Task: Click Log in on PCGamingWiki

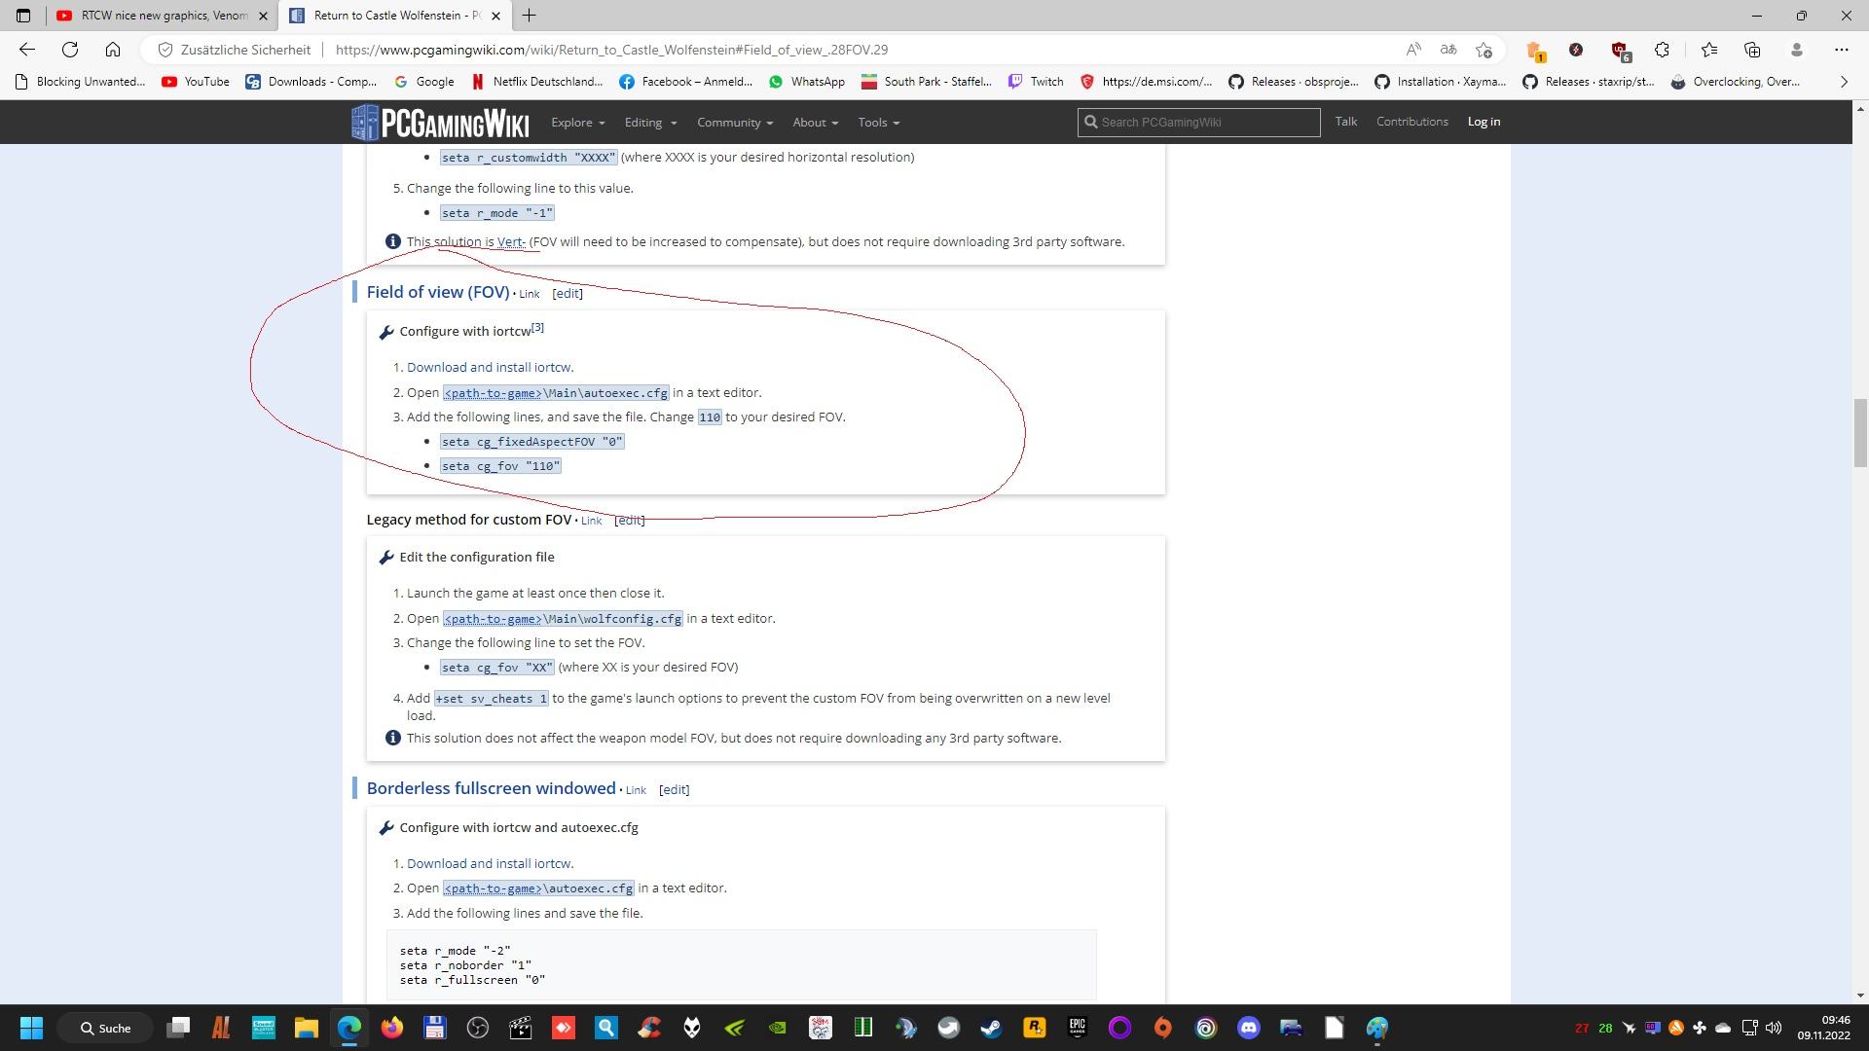Action: [x=1484, y=122]
